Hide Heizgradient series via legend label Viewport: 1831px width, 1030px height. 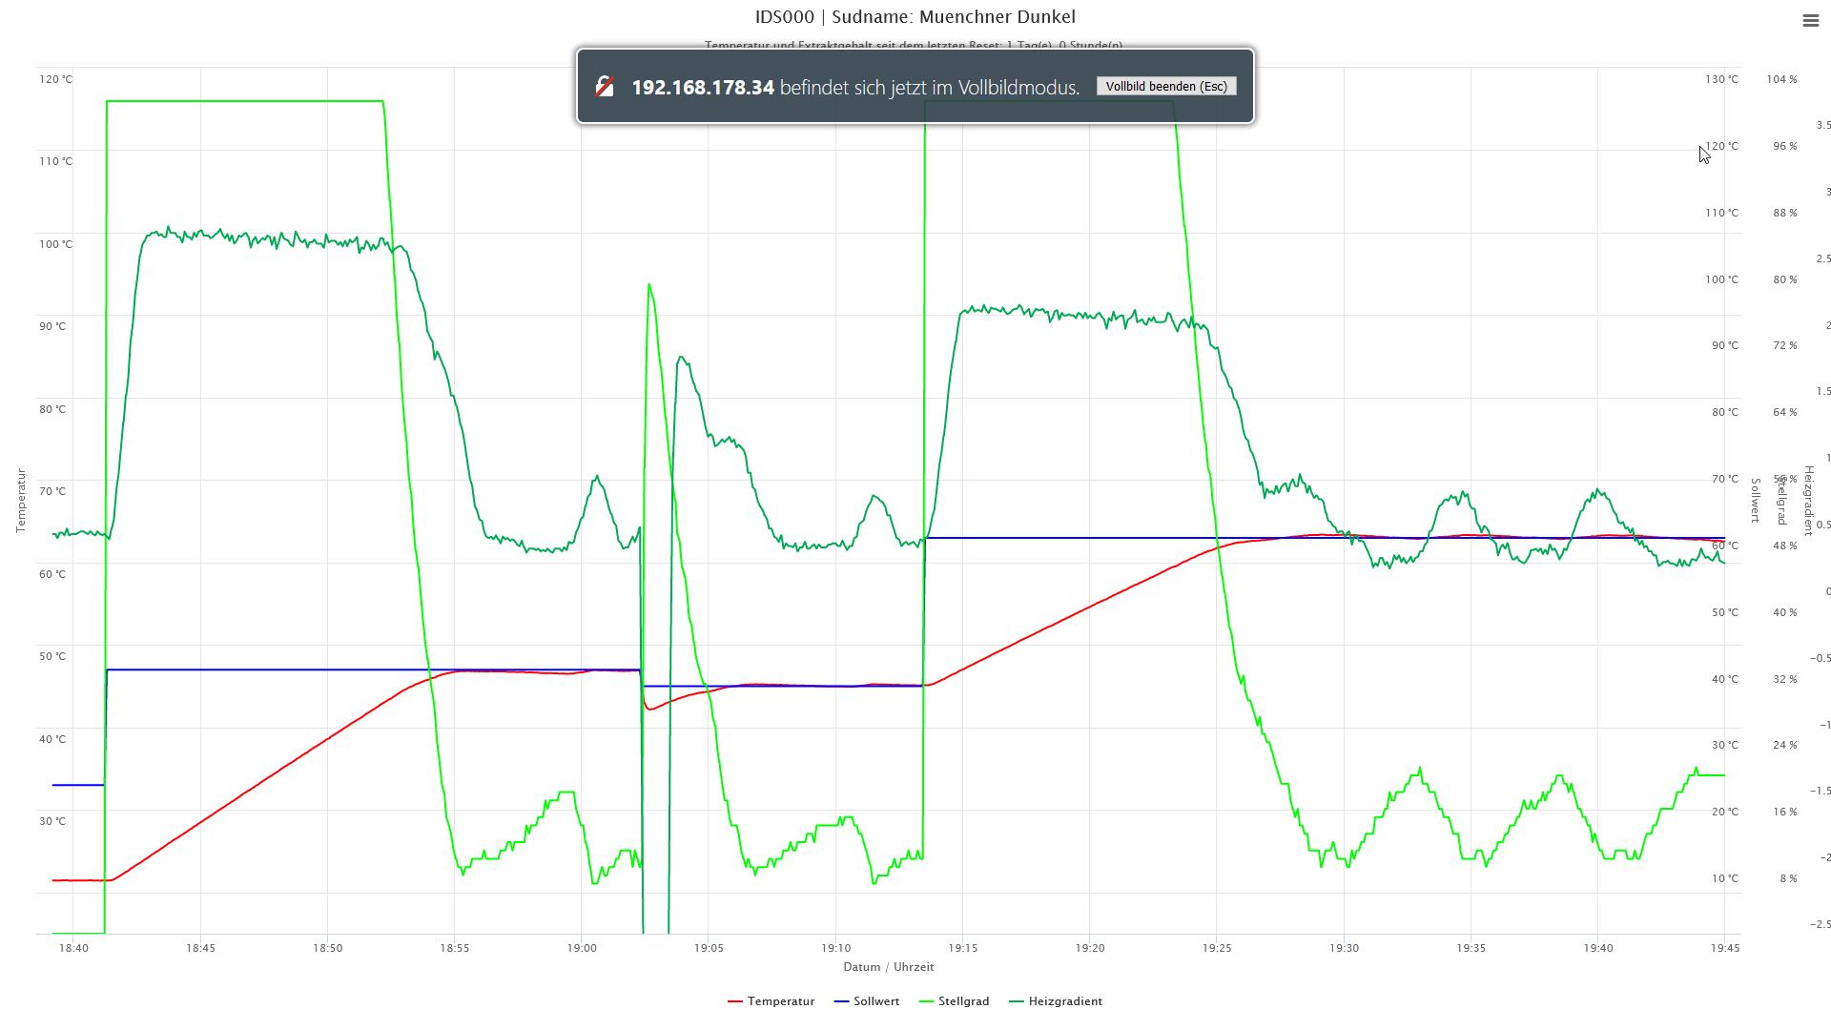[1064, 1001]
